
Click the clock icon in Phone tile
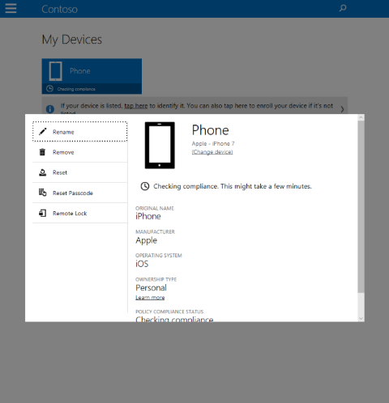[49, 88]
